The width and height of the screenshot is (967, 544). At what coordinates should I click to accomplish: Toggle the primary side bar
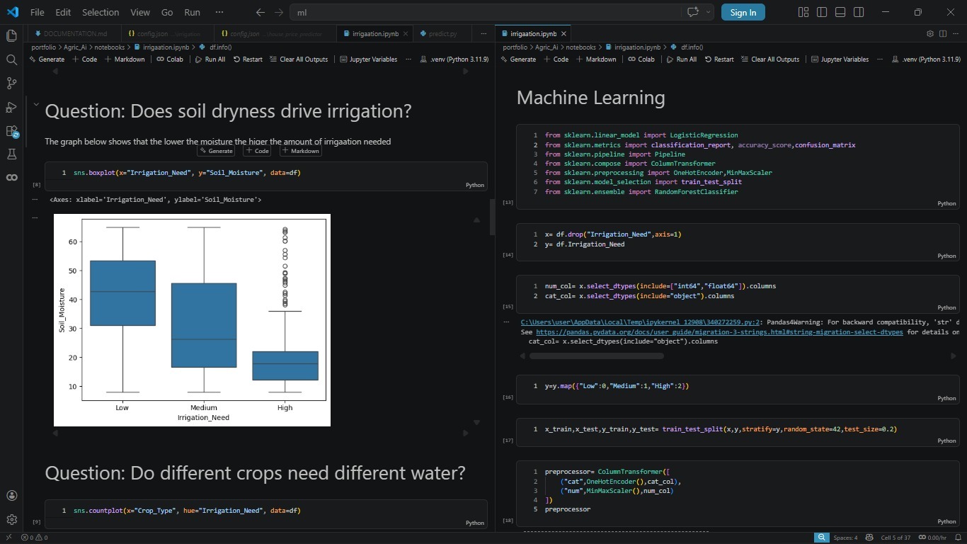point(822,12)
